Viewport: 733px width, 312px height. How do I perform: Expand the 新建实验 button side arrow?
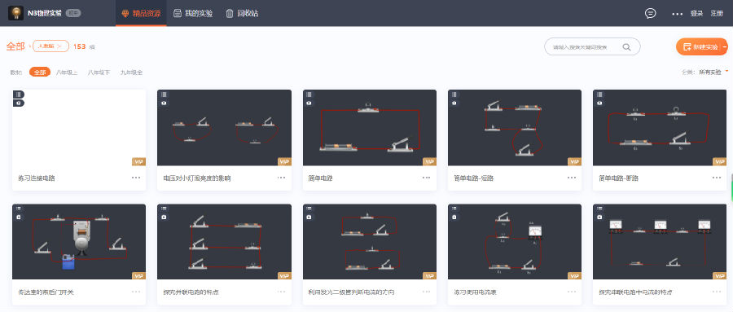point(724,46)
